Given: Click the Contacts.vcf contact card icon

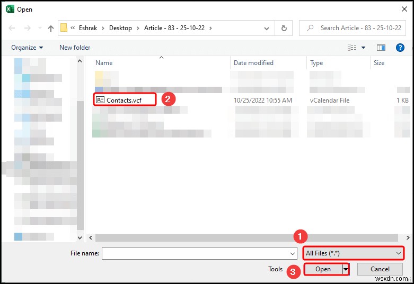Looking at the screenshot, I should 100,100.
